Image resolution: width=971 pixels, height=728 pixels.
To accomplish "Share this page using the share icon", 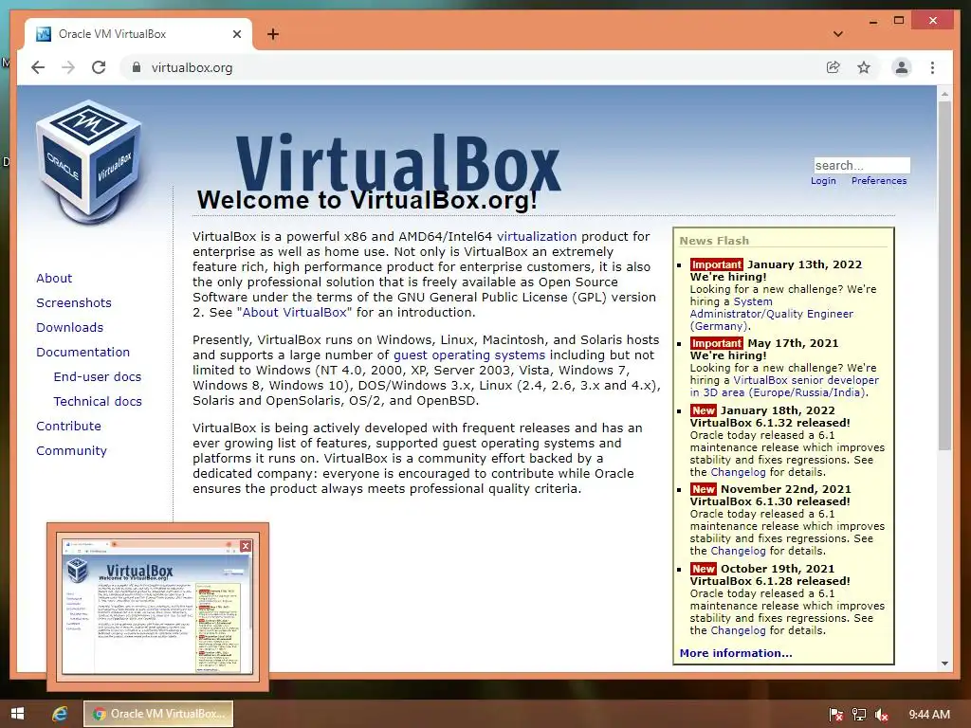I will (834, 67).
